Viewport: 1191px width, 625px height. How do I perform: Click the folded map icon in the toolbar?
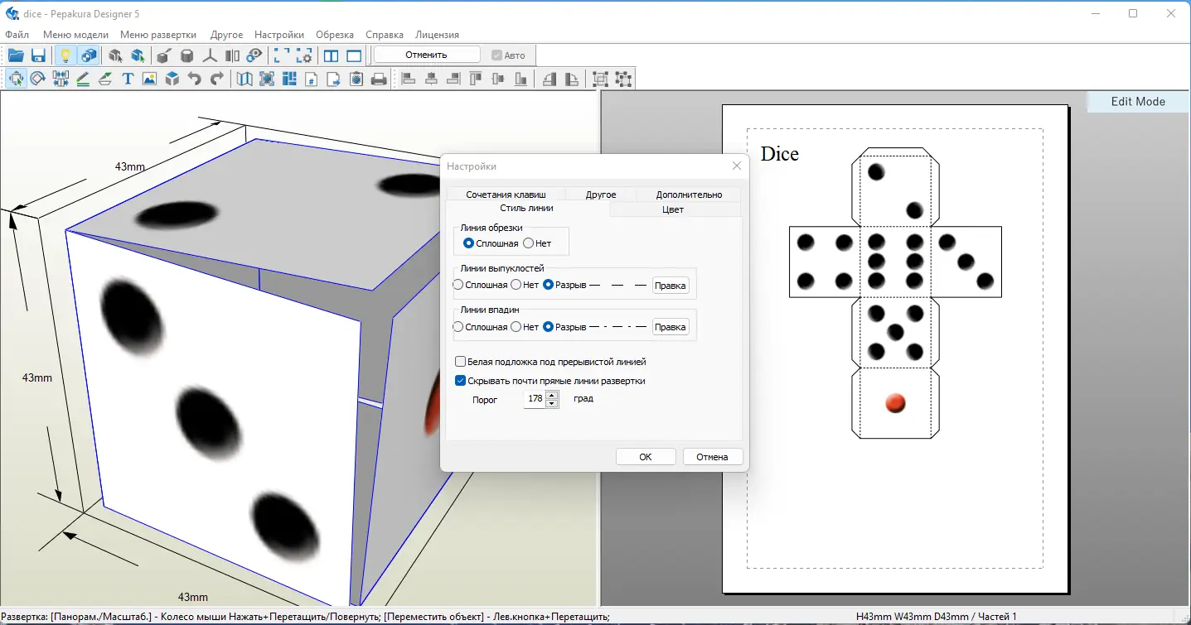pyautogui.click(x=244, y=79)
